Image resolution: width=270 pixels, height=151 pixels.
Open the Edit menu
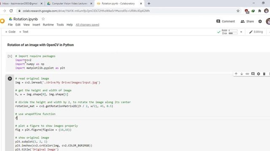(x=18, y=25)
